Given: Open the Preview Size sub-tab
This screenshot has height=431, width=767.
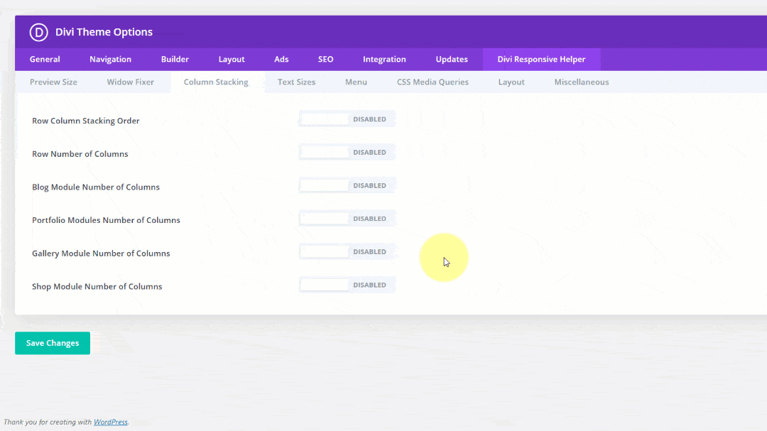Looking at the screenshot, I should pos(53,82).
